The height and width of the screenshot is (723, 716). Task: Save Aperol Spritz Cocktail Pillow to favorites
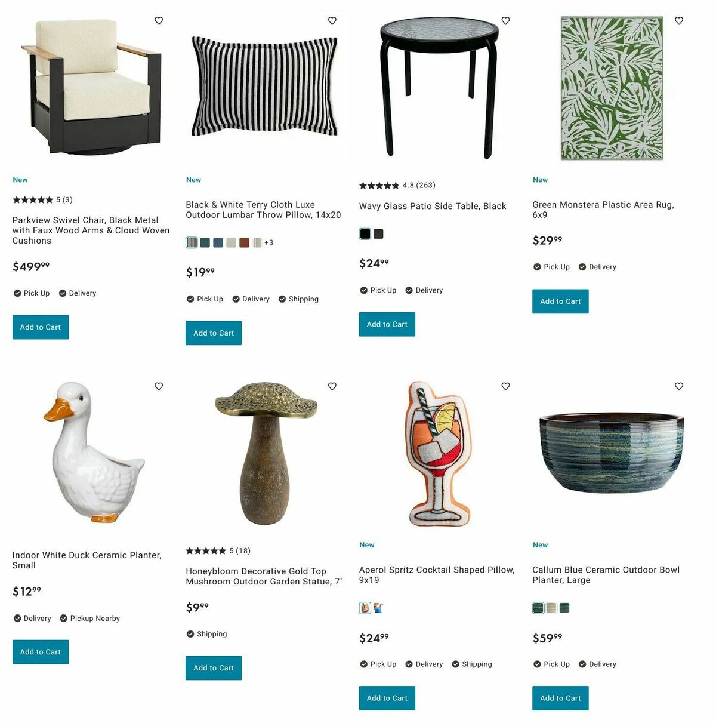505,386
